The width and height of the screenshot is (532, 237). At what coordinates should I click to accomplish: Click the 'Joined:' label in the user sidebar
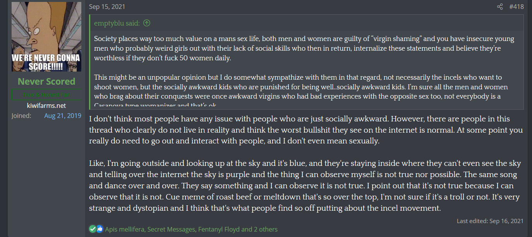tap(21, 116)
